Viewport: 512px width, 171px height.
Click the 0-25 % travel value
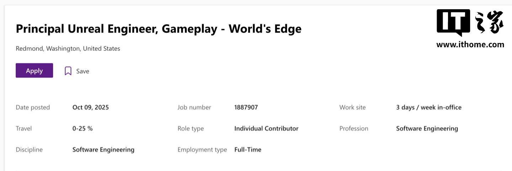(82, 128)
